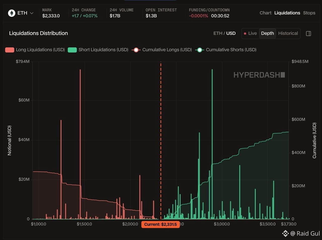
Task: Click the red Live indicator dot
Action: point(245,33)
